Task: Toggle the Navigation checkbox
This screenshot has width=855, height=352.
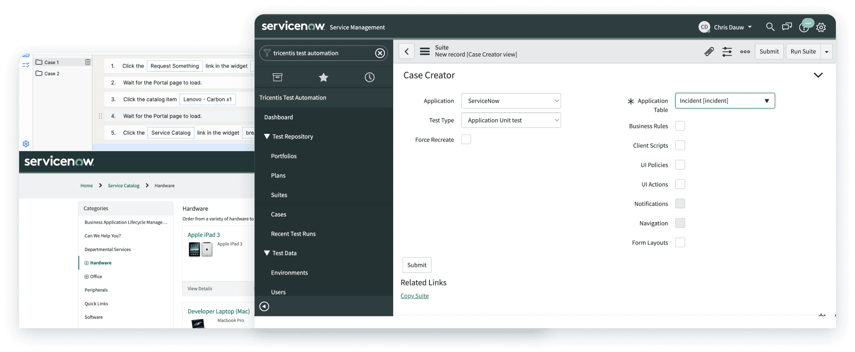Action: point(680,223)
